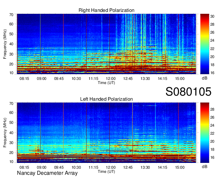The image size is (218, 177).
Task: Click the 13:30 tick under the Left Handed plot
Action: click(x=145, y=167)
